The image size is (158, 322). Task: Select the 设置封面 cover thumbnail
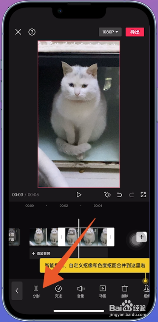point(14,237)
